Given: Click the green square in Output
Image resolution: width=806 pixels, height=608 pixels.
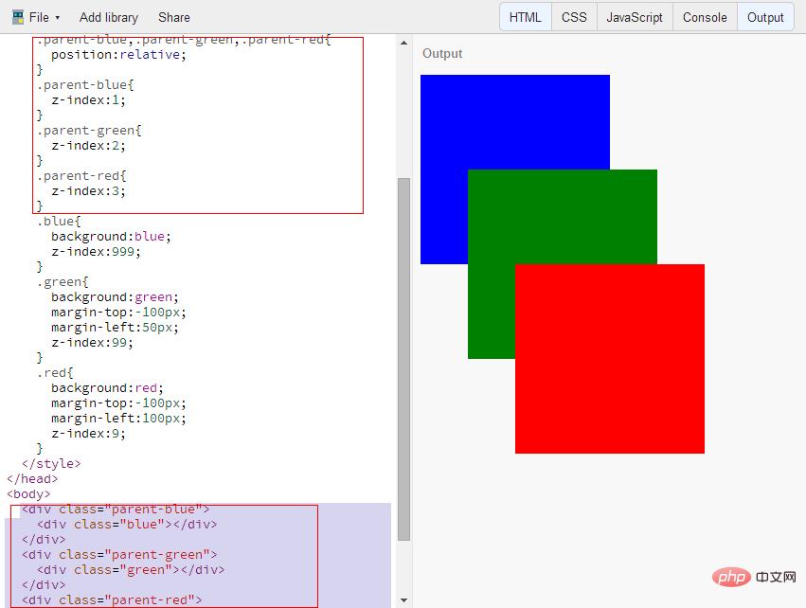Looking at the screenshot, I should click(563, 217).
